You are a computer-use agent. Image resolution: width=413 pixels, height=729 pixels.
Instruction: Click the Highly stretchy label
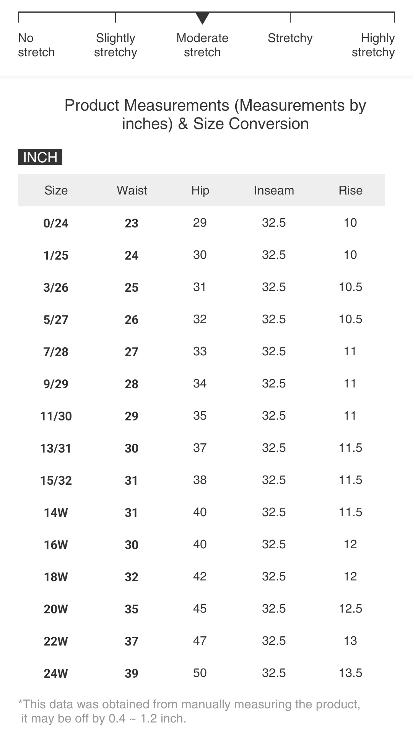click(373, 45)
